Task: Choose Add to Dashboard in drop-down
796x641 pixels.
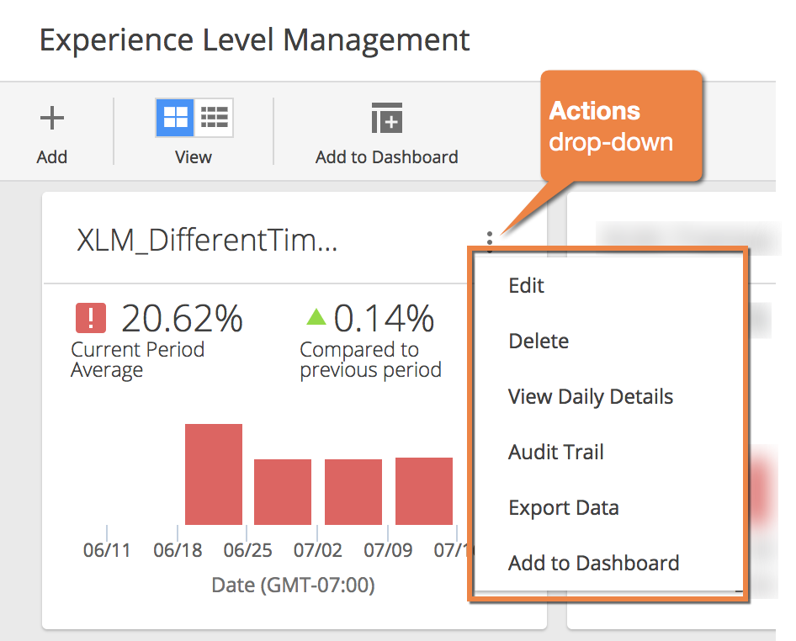Action: (x=593, y=563)
